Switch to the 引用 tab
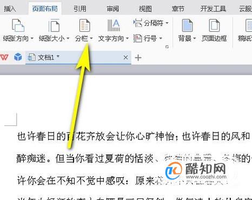 click(80, 9)
